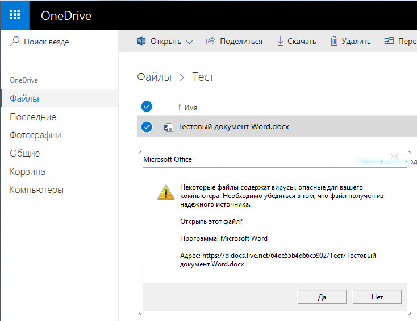
Task: Go to "Файлы" breadcrumb link
Action: pyautogui.click(x=155, y=77)
